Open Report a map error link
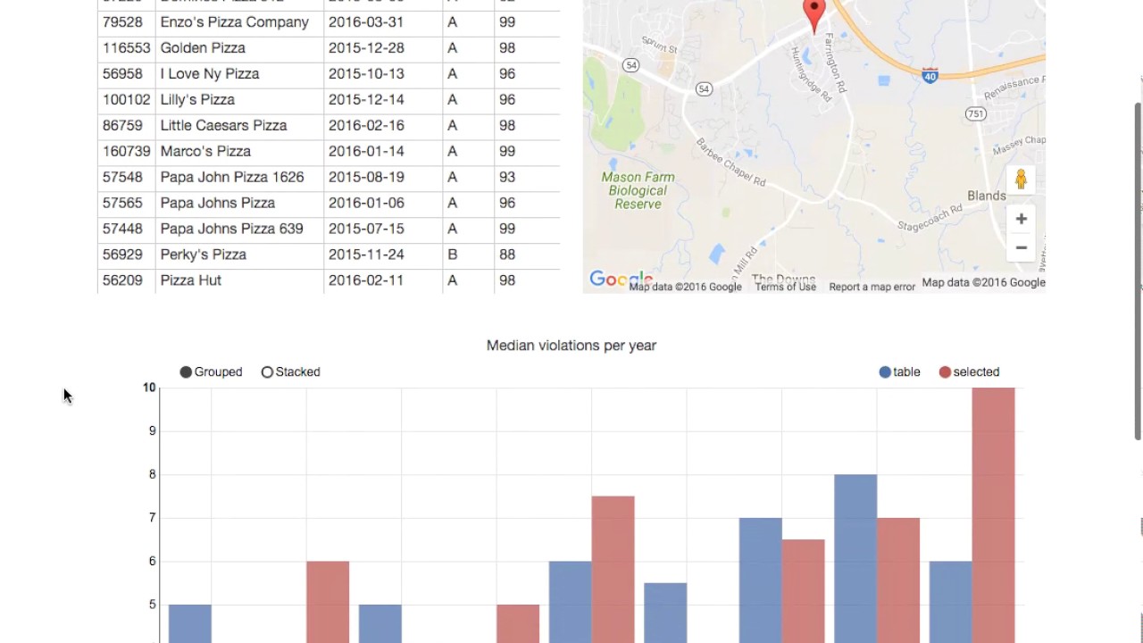This screenshot has width=1143, height=643. click(872, 287)
